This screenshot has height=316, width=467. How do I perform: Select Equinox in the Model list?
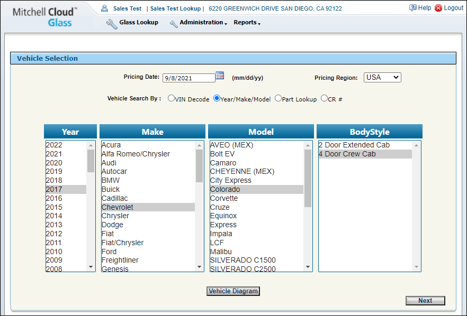[x=257, y=216]
